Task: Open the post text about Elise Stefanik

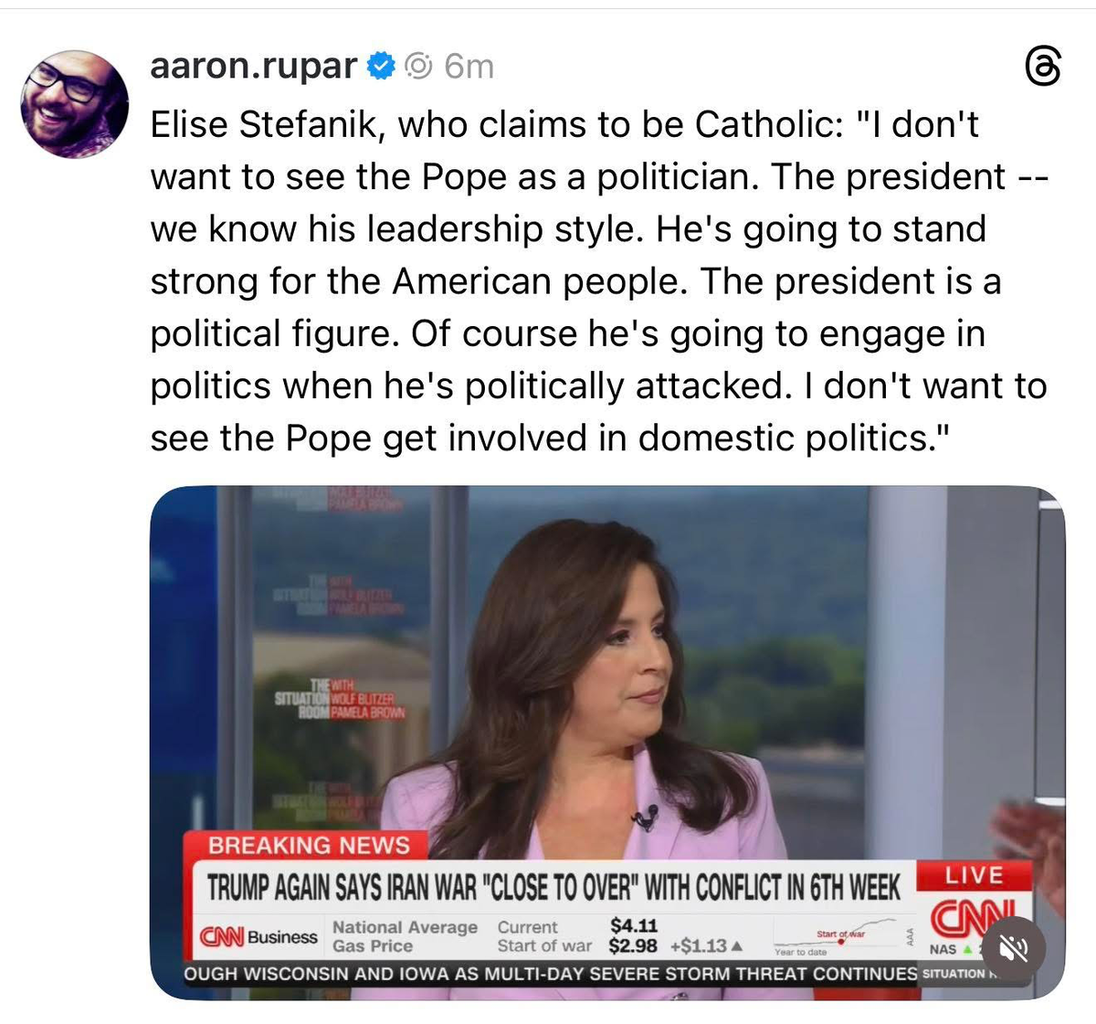Action: click(x=598, y=281)
